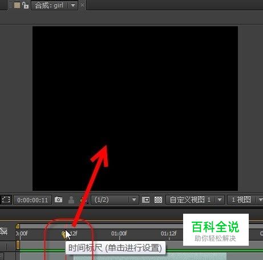Click the beige label color square beside the lock

(17, 5)
